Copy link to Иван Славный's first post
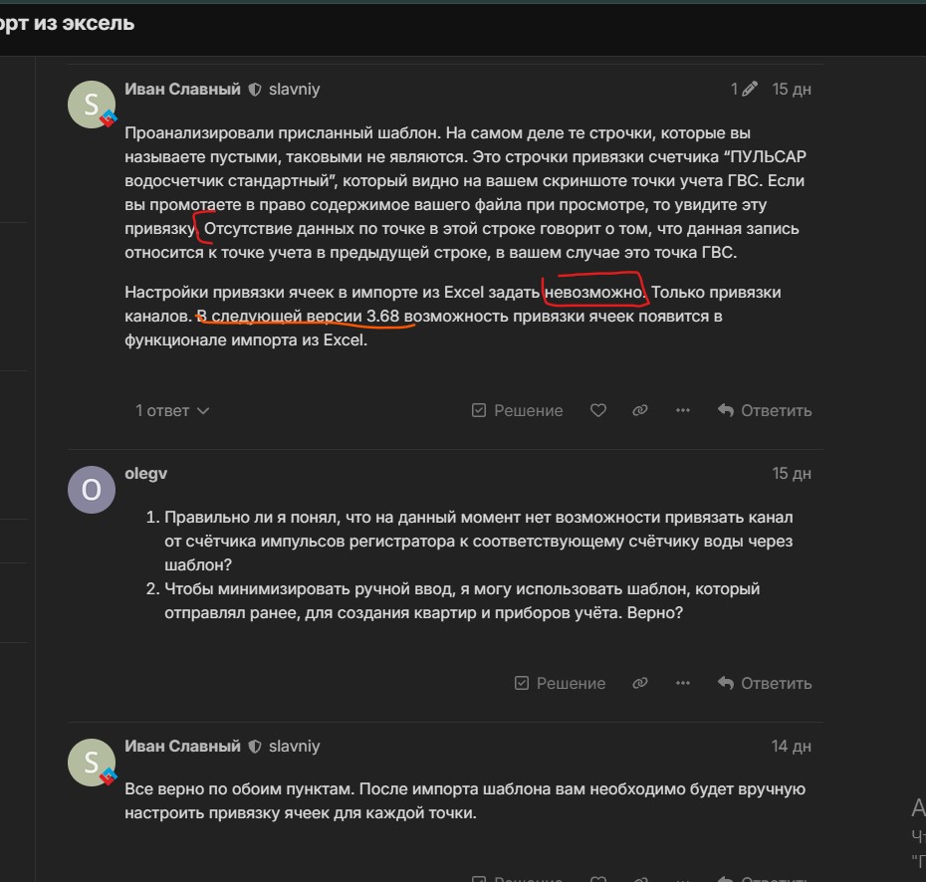926x882 pixels. [640, 410]
